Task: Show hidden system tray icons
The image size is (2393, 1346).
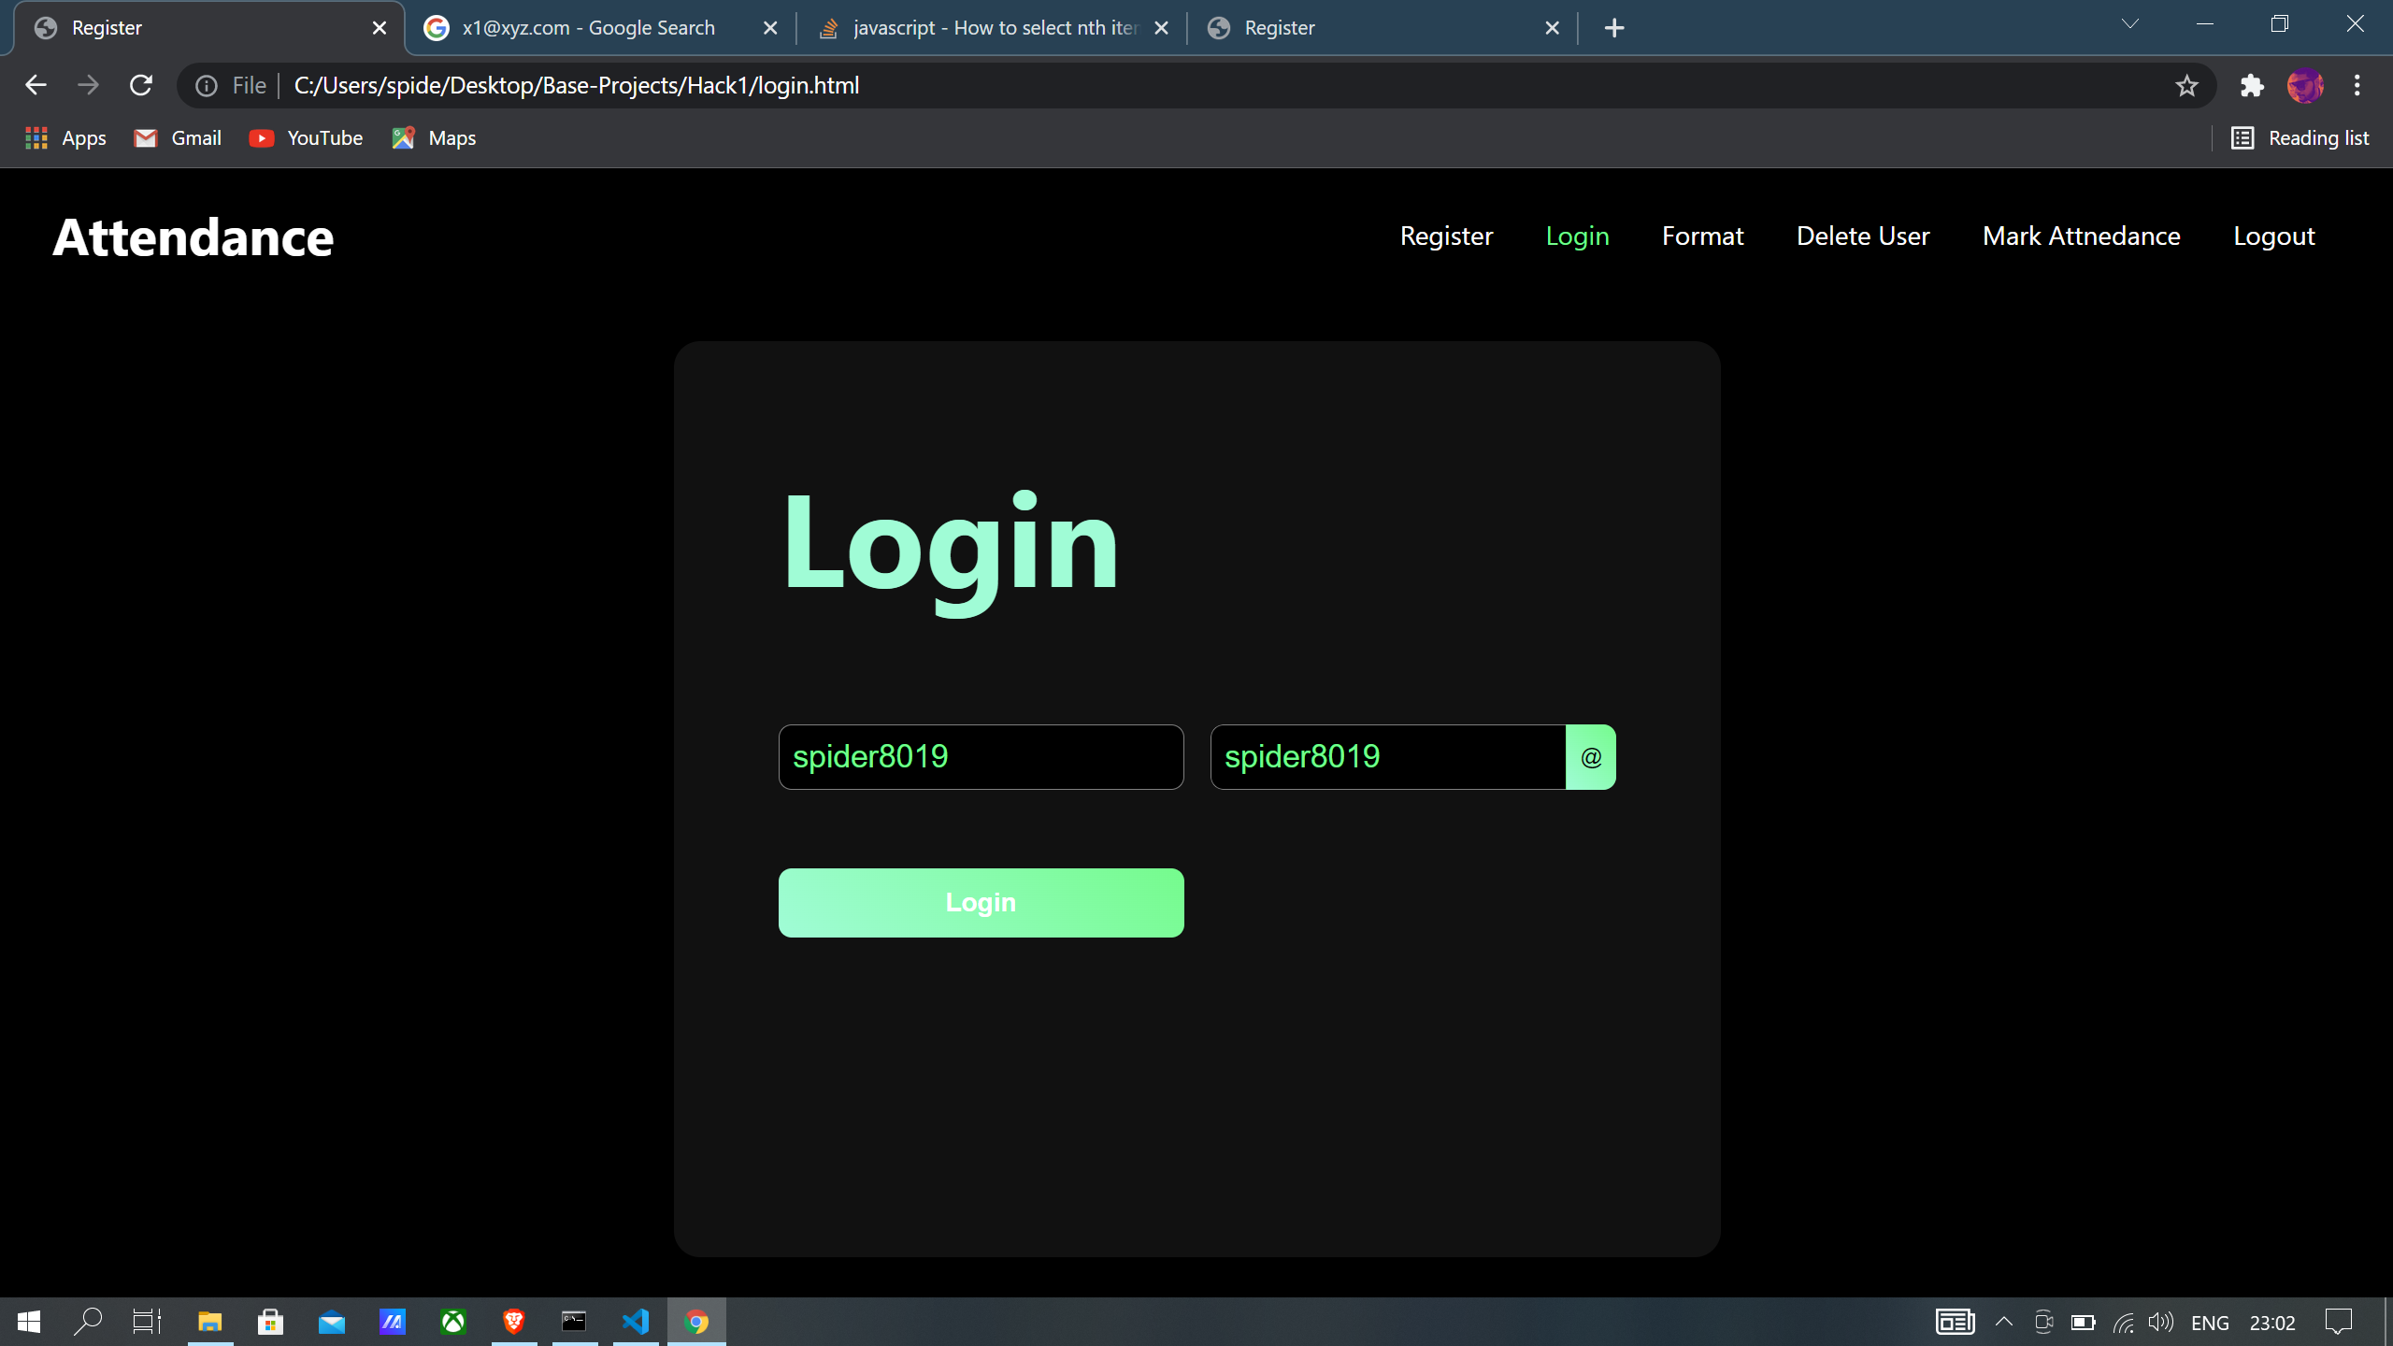Action: click(x=2003, y=1322)
